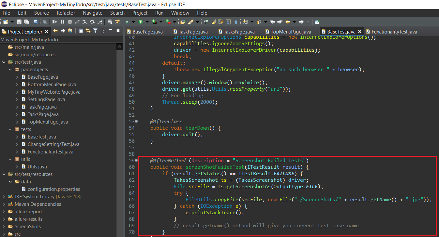
Task: Toggle Link with Editor in Project Explorer
Action: point(88,31)
